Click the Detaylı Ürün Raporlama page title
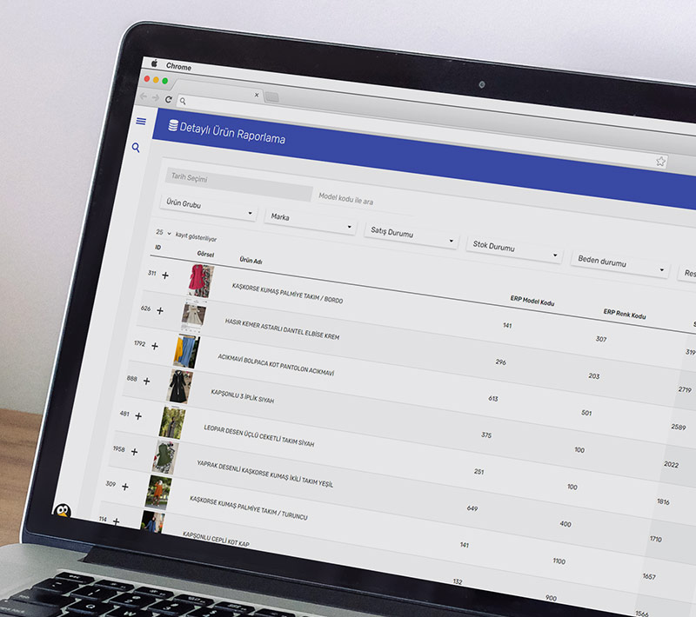The image size is (696, 617). [232, 133]
